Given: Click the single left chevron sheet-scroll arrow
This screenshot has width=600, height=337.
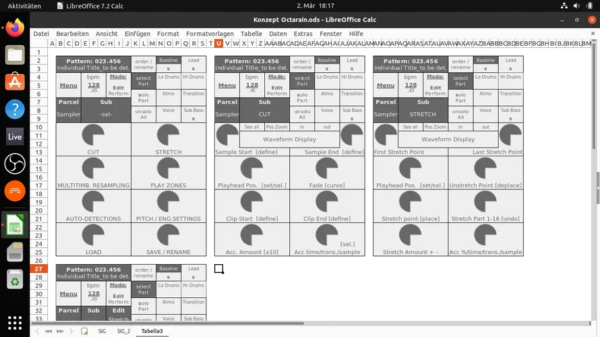Looking at the screenshot, I should (x=37, y=331).
